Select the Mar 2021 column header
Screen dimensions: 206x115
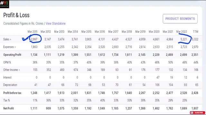168,32
